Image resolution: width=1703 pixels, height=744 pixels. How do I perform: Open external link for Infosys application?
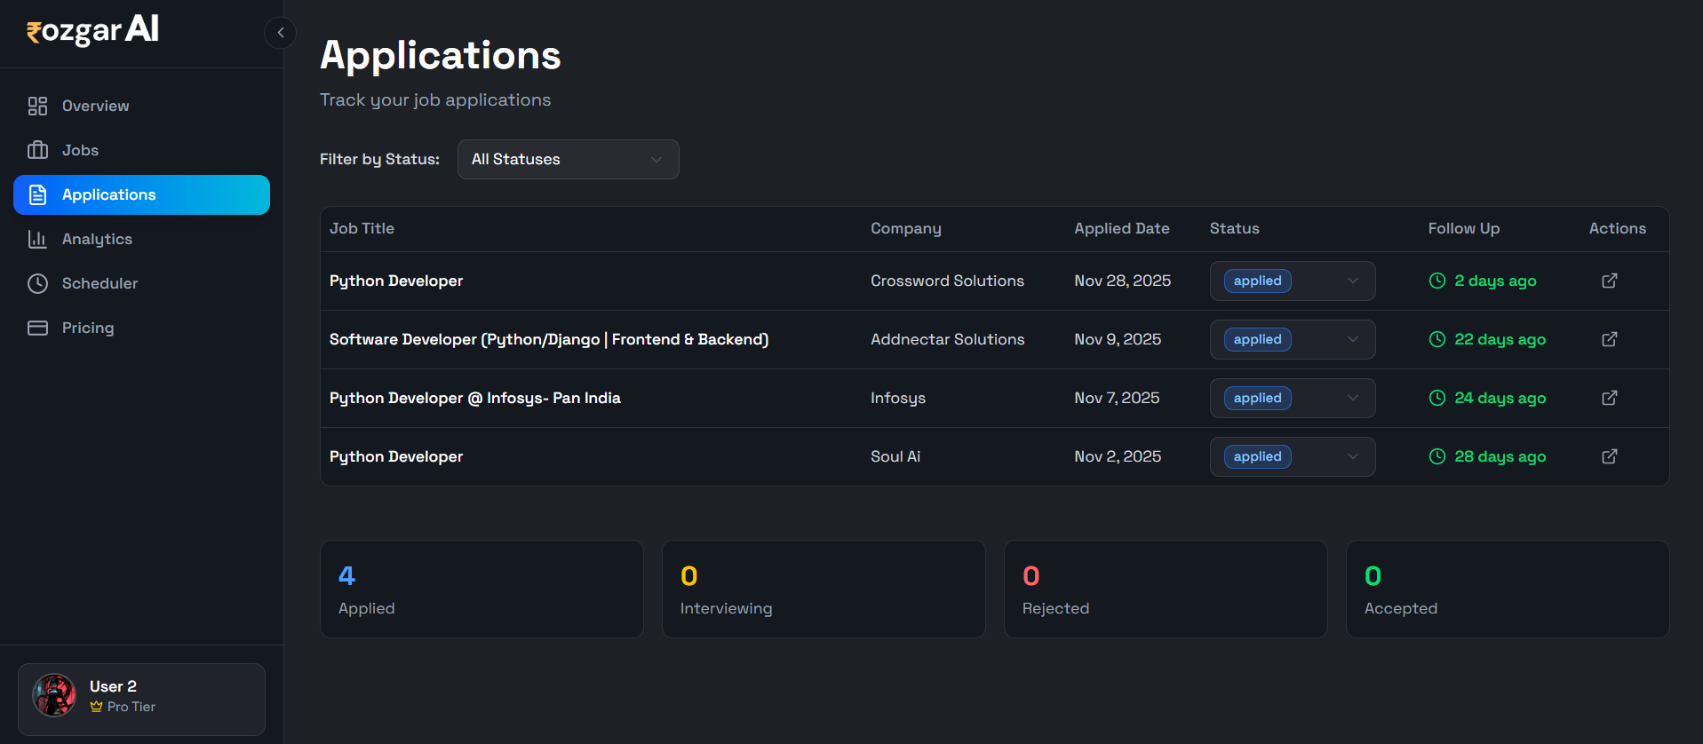(1609, 398)
